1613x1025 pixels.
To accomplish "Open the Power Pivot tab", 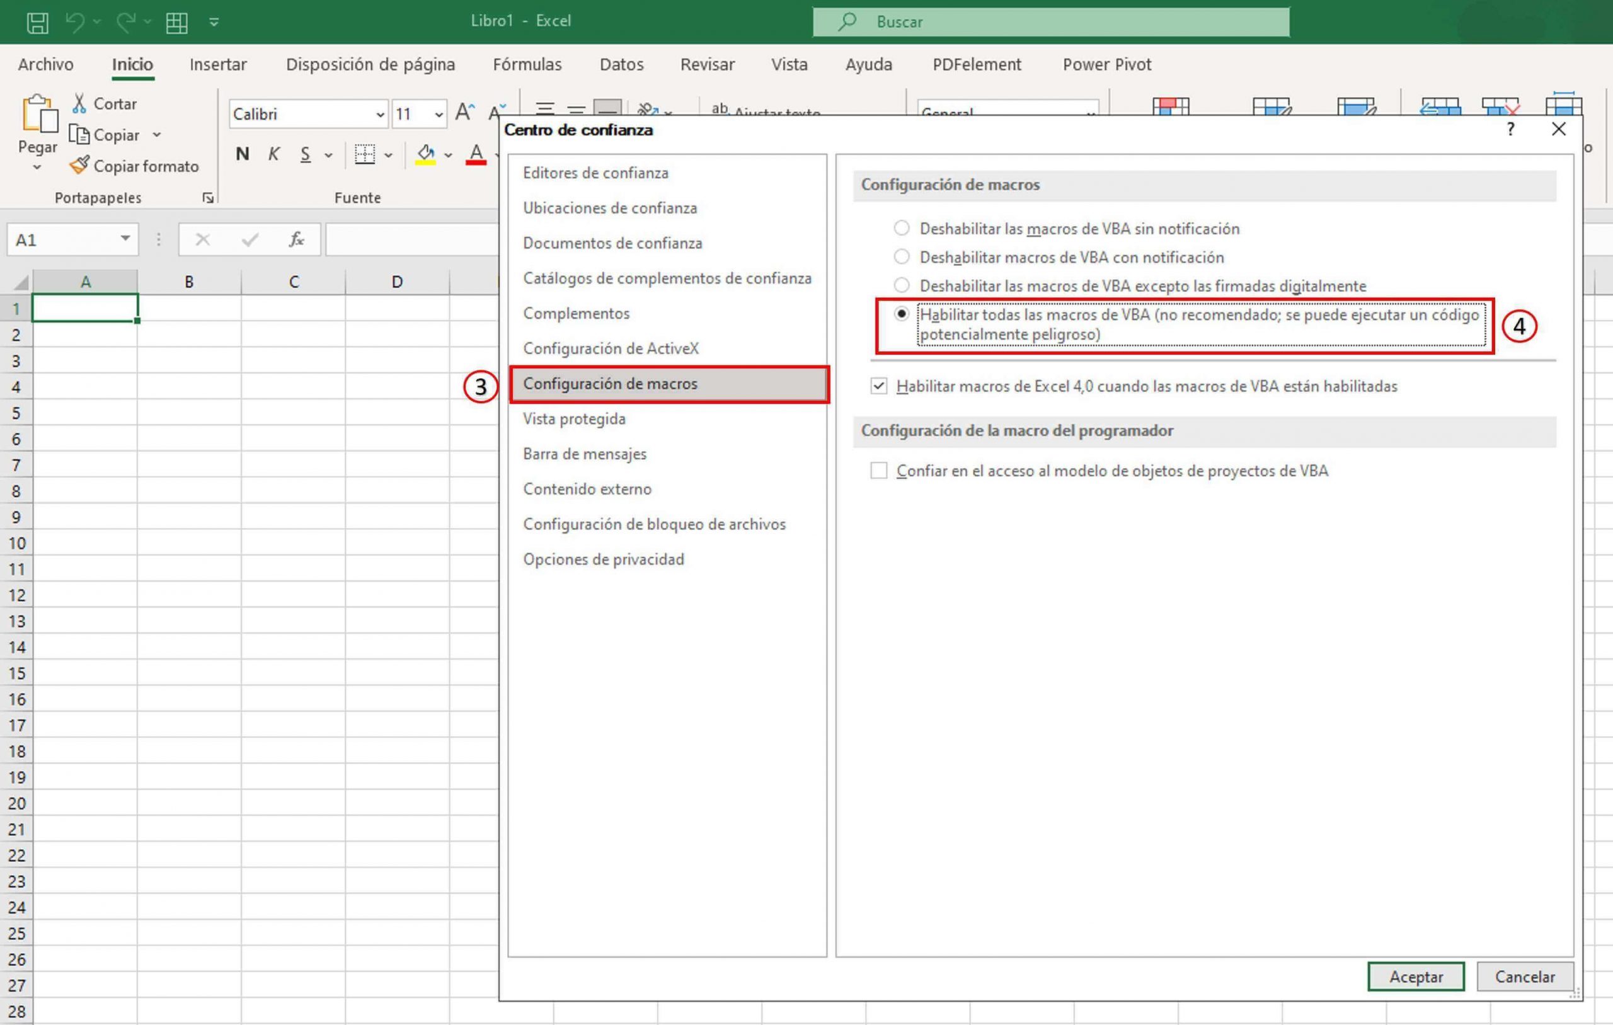I will 1106,64.
